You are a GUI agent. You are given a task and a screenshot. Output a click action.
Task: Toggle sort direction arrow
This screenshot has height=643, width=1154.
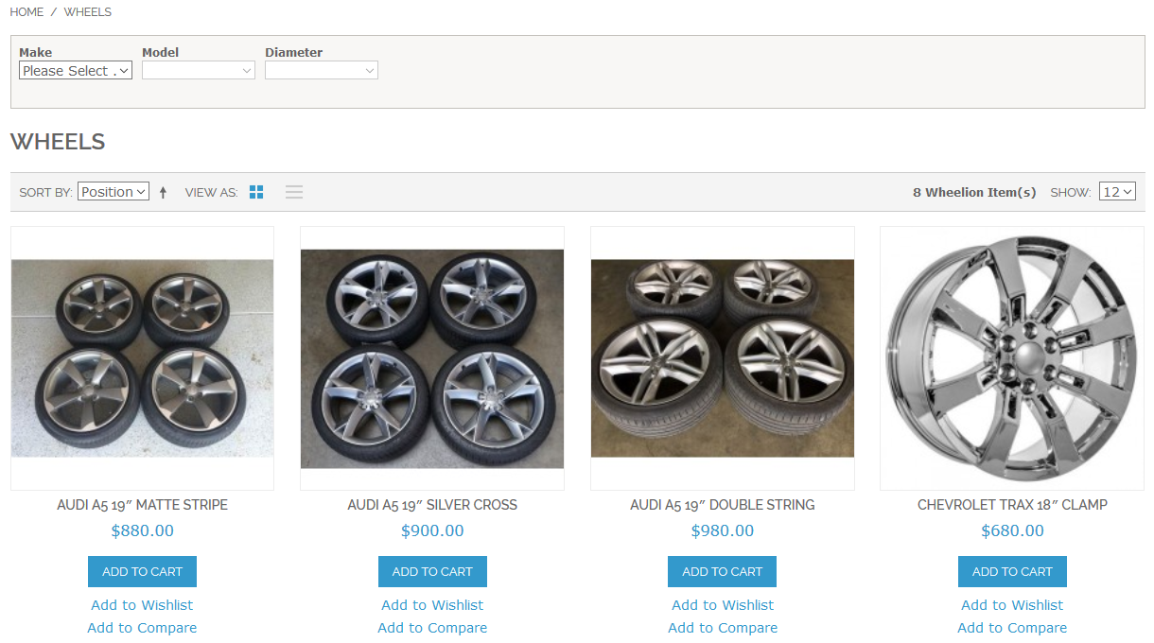click(x=163, y=193)
